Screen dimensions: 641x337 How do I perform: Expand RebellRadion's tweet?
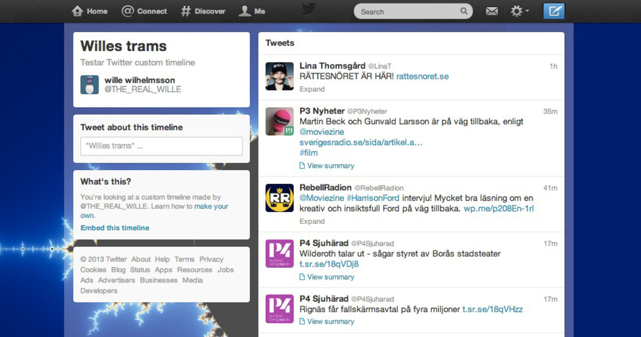pos(312,221)
